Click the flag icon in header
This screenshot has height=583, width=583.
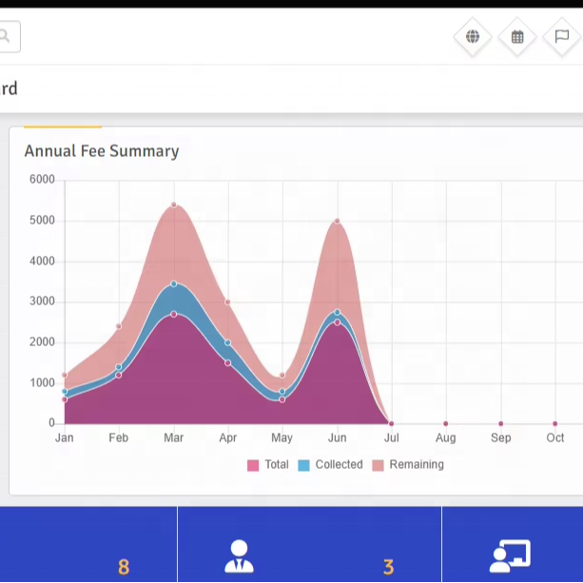pos(562,36)
